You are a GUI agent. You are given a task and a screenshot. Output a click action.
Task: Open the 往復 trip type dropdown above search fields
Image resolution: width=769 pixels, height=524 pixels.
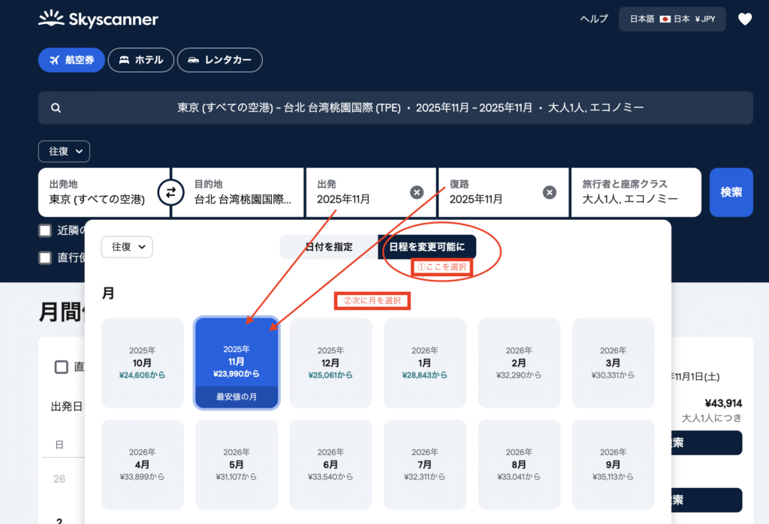64,152
